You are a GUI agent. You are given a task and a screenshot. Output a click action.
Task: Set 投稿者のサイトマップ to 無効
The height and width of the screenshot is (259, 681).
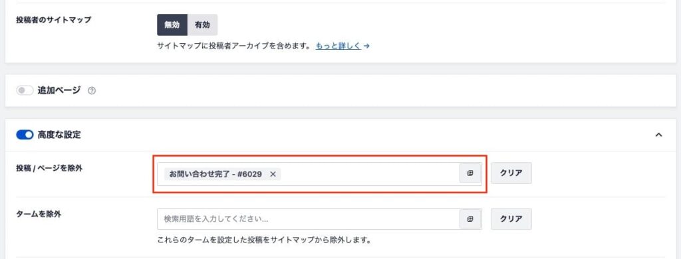pos(172,25)
